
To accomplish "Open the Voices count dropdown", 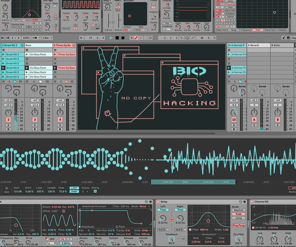I will click(x=85, y=192).
